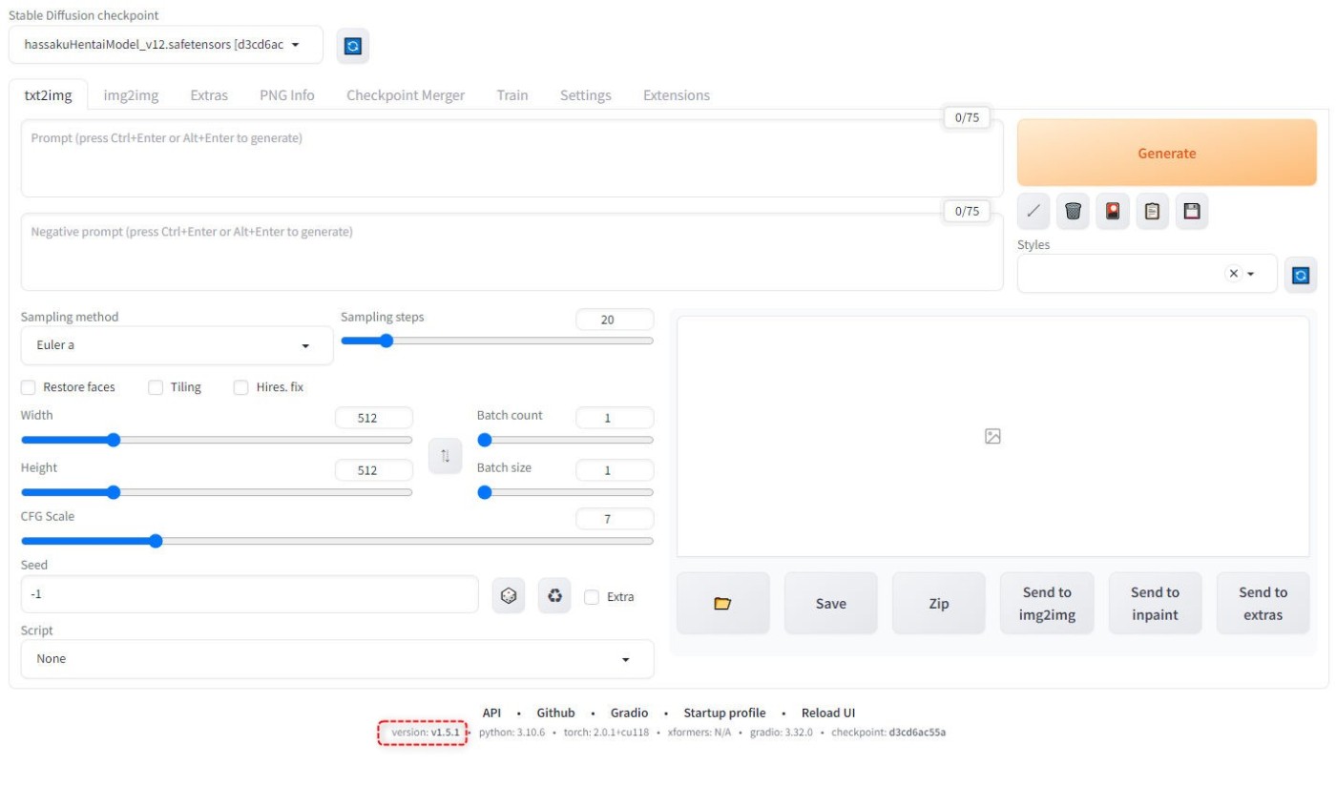Screen dimensions: 1336x806
Task: Open the Script dropdown
Action: 337,659
